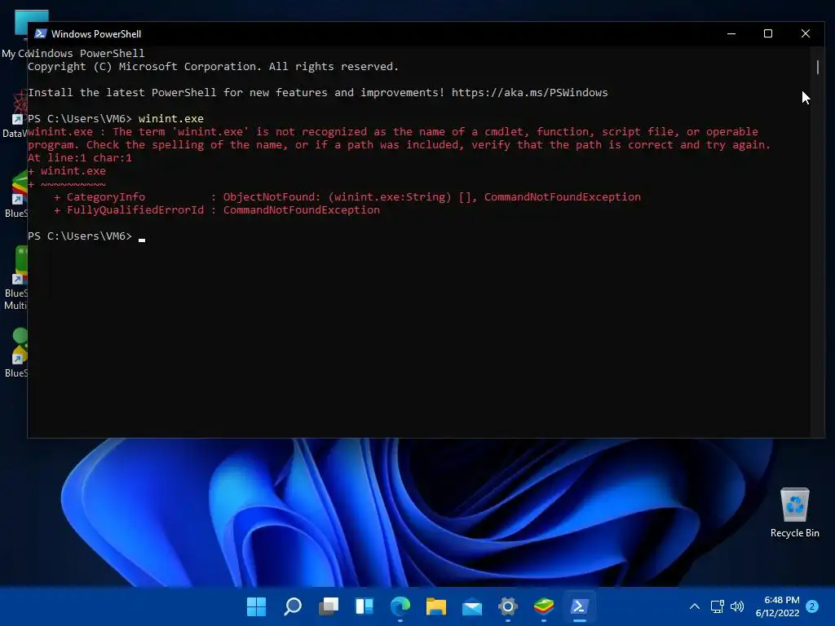
Task: Maximize the PowerShell window
Action: click(x=768, y=33)
